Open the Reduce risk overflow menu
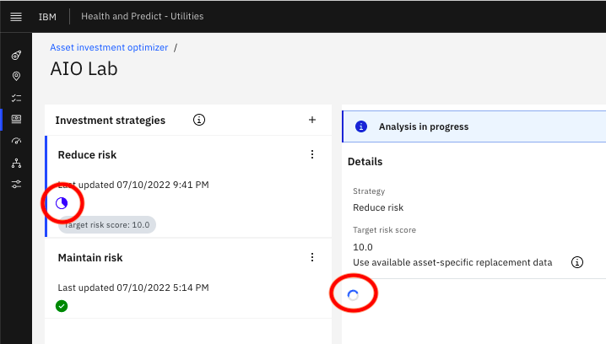The width and height of the screenshot is (606, 344). (x=312, y=154)
